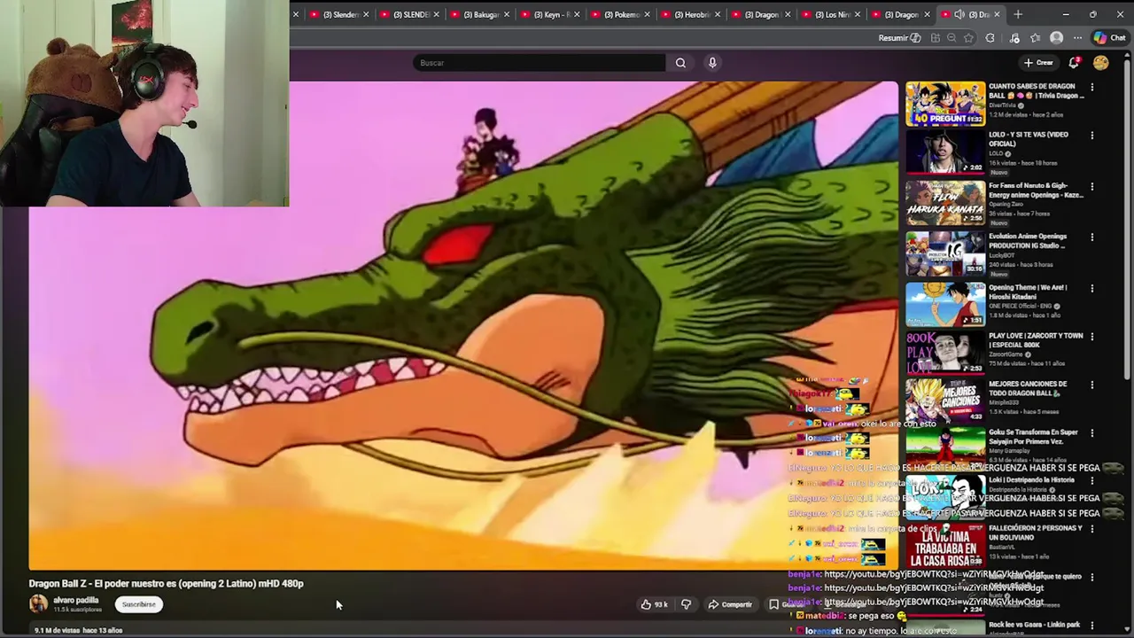1134x638 pixels.
Task: Open alvaro padilla channel avatar
Action: pyautogui.click(x=38, y=604)
